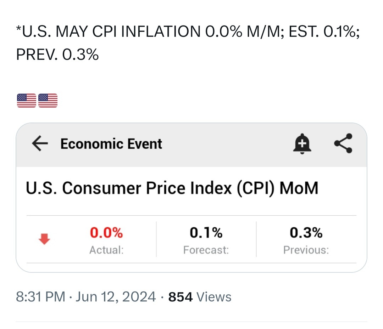
Task: Select the 0.3% previous value
Action: pos(306,232)
